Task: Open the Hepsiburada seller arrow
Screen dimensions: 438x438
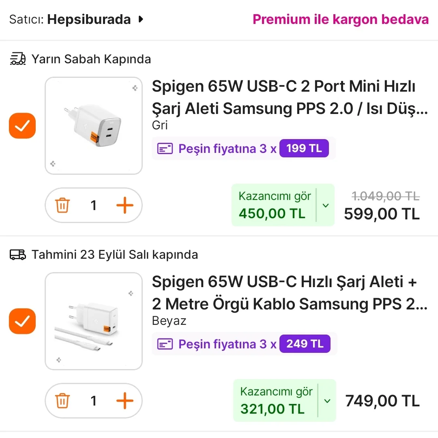Action: 141,19
